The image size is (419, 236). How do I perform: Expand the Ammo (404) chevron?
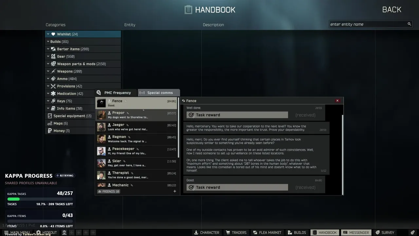[48, 79]
